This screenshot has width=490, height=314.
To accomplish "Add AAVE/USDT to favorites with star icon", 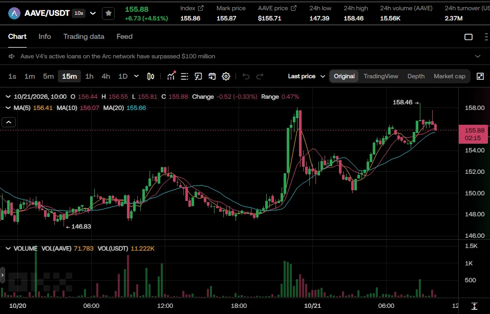I will [108, 13].
